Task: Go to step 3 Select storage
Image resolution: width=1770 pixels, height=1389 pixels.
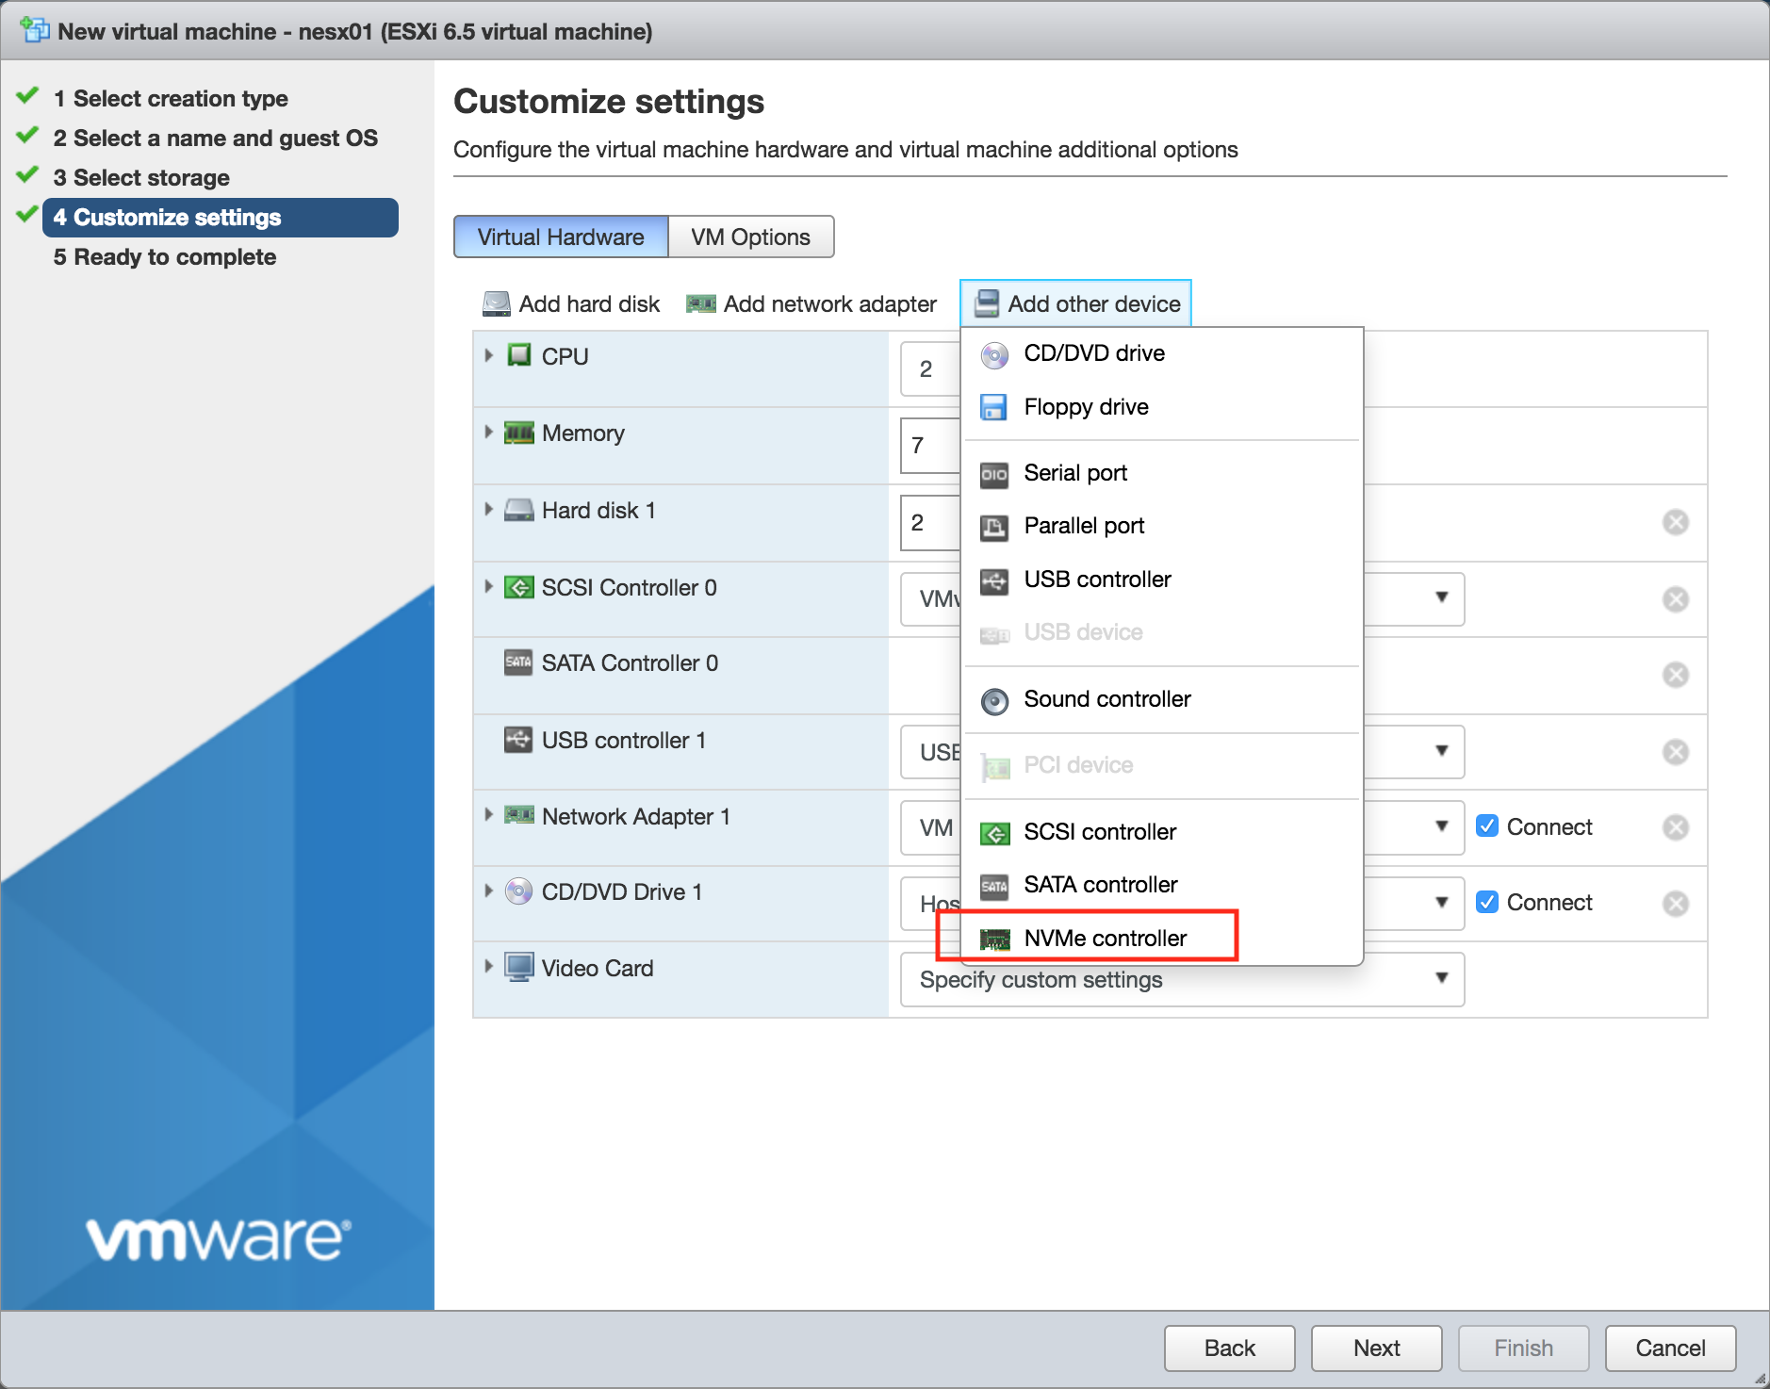Action: click(x=141, y=177)
